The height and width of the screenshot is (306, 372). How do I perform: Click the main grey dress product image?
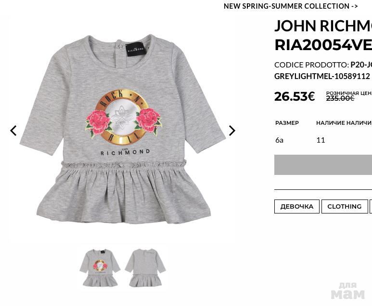pos(123,130)
